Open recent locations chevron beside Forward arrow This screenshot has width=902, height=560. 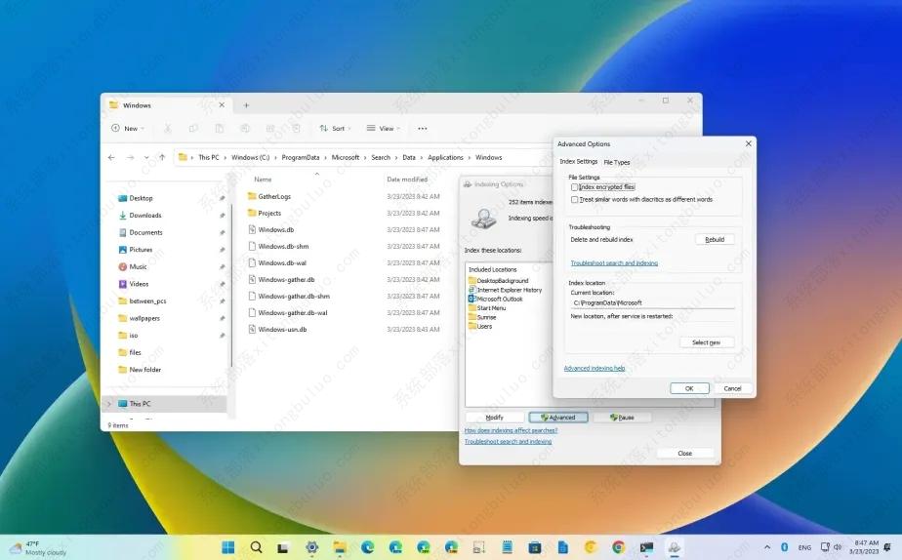(x=146, y=157)
